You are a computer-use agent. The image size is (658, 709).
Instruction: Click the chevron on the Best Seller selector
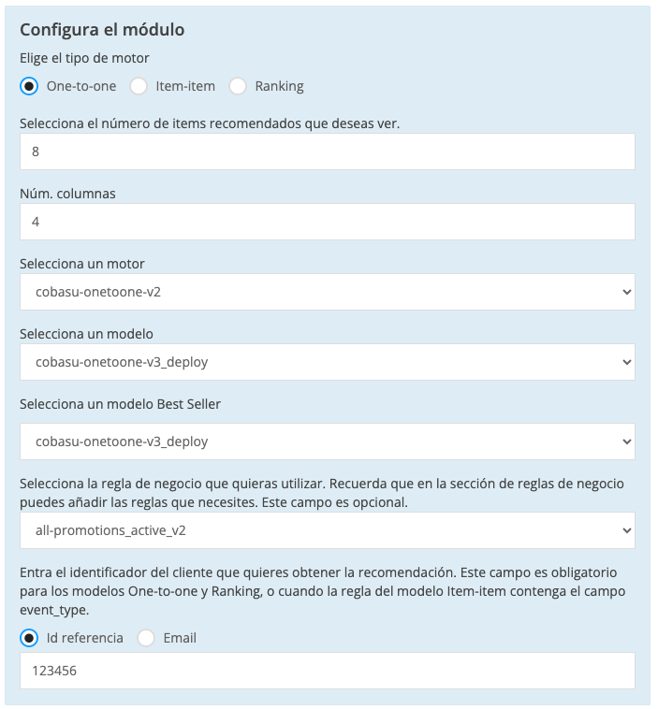[x=626, y=441]
